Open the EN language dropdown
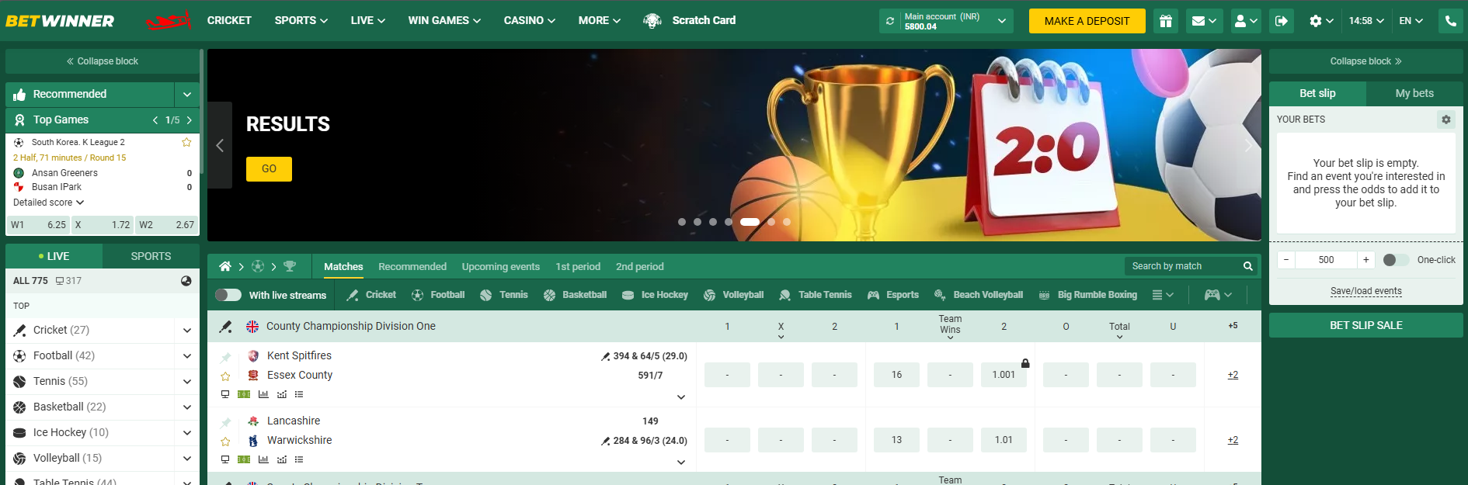This screenshot has width=1468, height=485. pyautogui.click(x=1411, y=21)
